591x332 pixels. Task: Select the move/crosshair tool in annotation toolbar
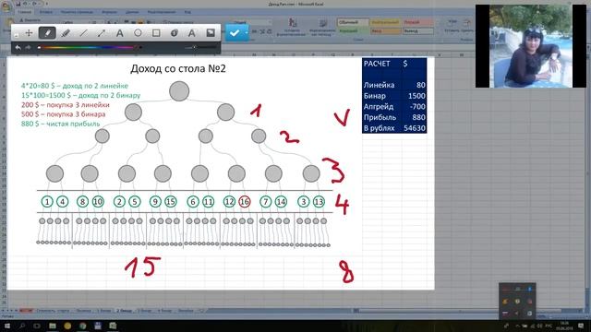tap(29, 33)
